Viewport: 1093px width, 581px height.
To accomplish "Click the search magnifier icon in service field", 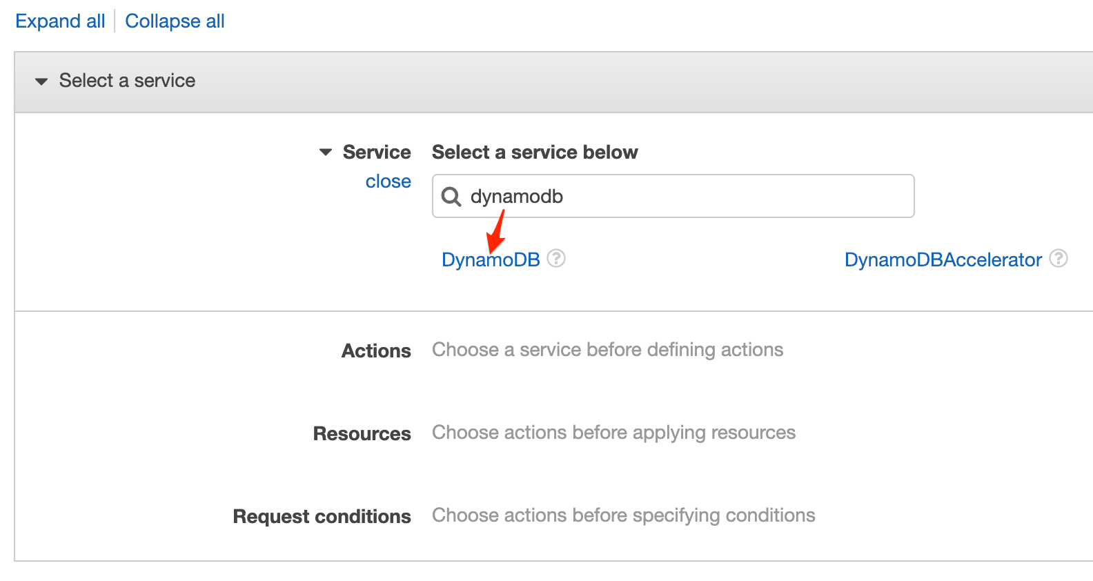I will [451, 197].
